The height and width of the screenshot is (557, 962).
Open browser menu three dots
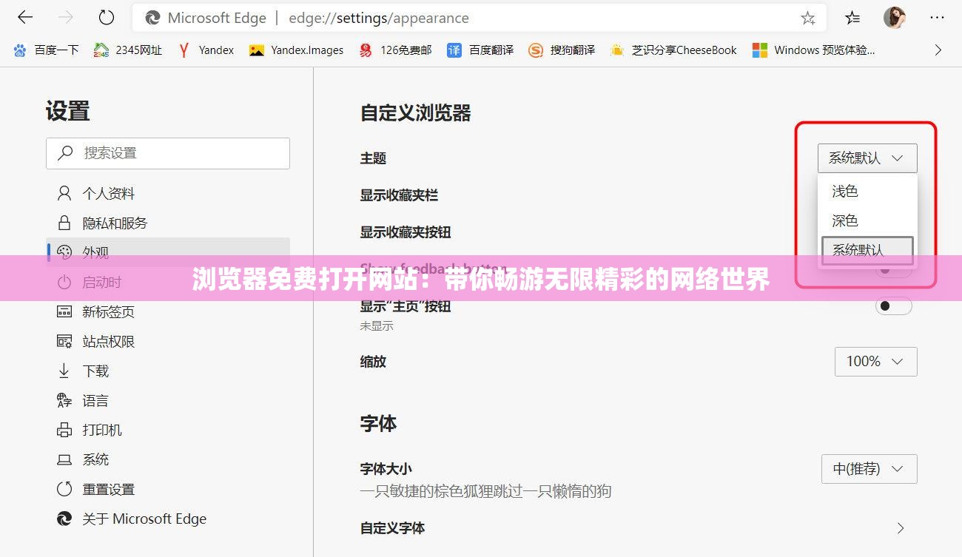point(936,18)
